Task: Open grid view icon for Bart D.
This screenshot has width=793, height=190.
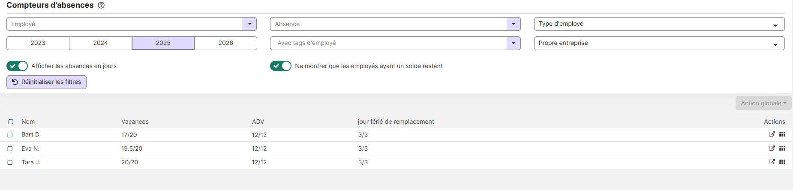Action: [x=782, y=134]
